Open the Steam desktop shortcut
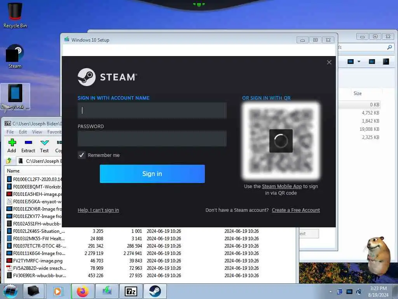 tap(15, 56)
